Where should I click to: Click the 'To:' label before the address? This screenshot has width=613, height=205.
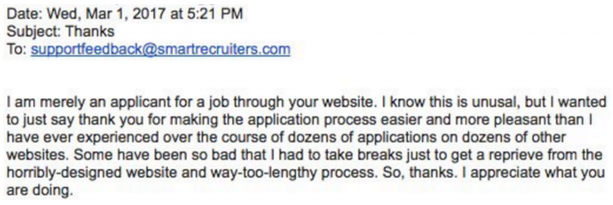coord(17,49)
